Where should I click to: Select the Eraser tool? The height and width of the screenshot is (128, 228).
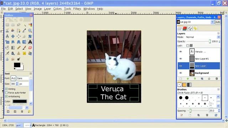(x=30, y=48)
